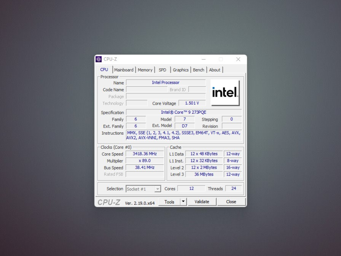
Task: Click the Specification field showing Intel Core 9
Action: (x=166, y=112)
